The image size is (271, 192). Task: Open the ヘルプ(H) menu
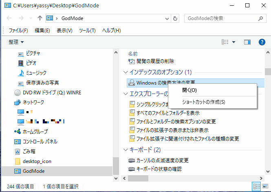click(112, 31)
